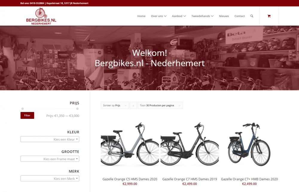Open the Gazelle Orange C5 HMS Dames 2020 link

(130, 179)
